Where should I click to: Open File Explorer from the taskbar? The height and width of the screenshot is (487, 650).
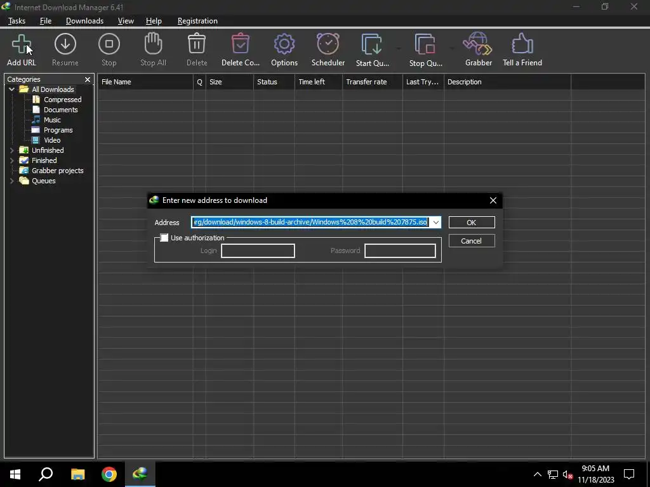tap(77, 474)
